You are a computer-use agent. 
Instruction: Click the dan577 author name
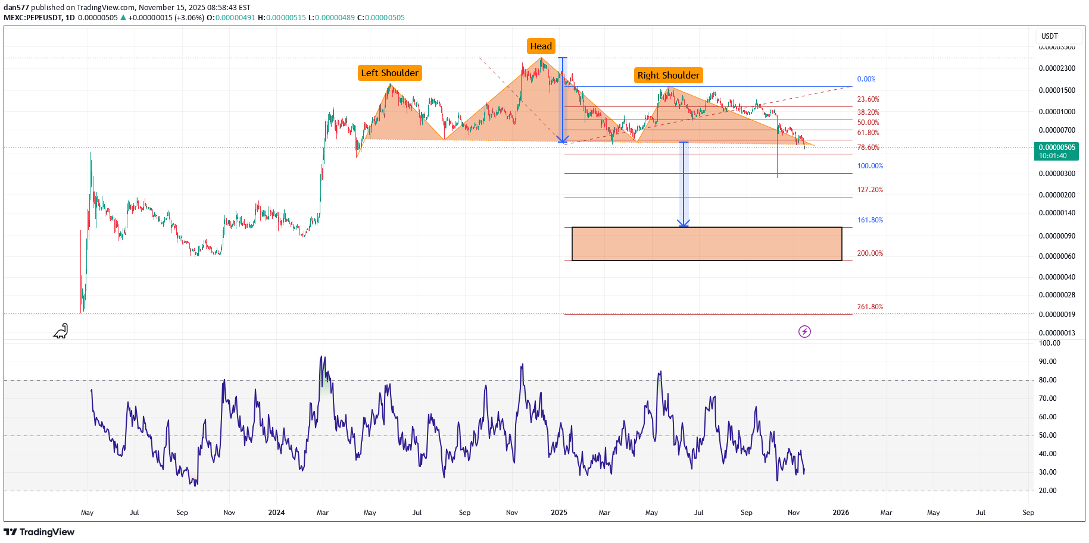click(x=16, y=8)
